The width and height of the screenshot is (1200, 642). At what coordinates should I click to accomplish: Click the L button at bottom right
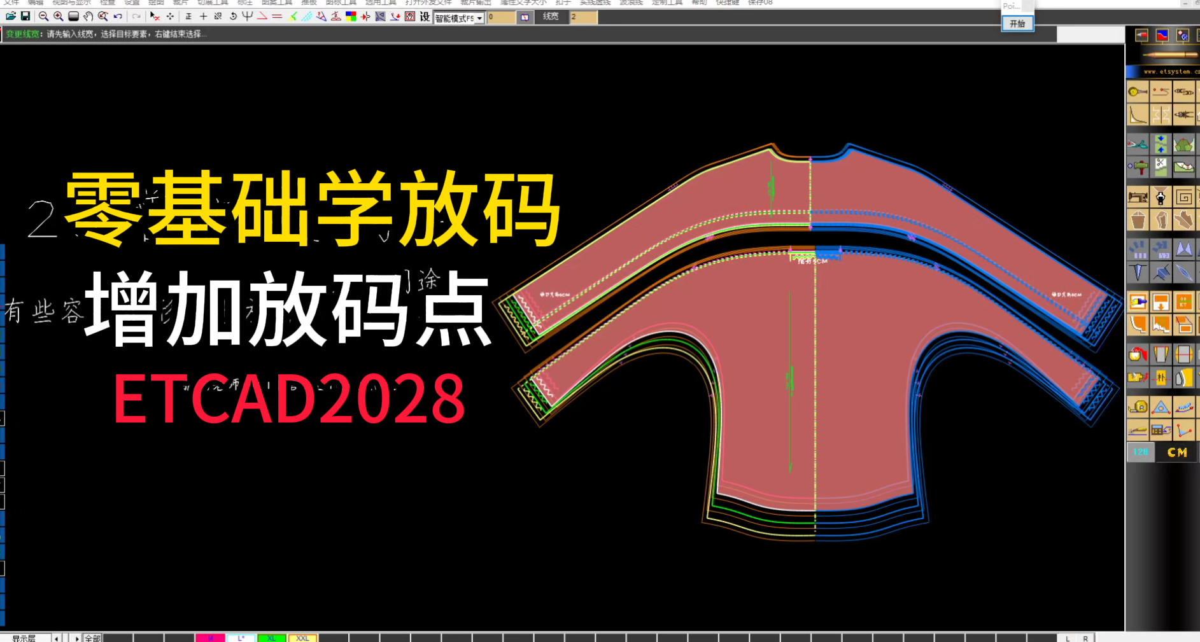click(1068, 638)
